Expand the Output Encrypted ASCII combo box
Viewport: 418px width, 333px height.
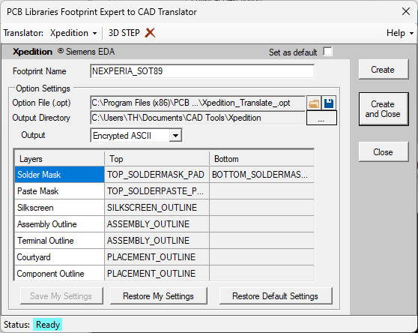[175, 136]
